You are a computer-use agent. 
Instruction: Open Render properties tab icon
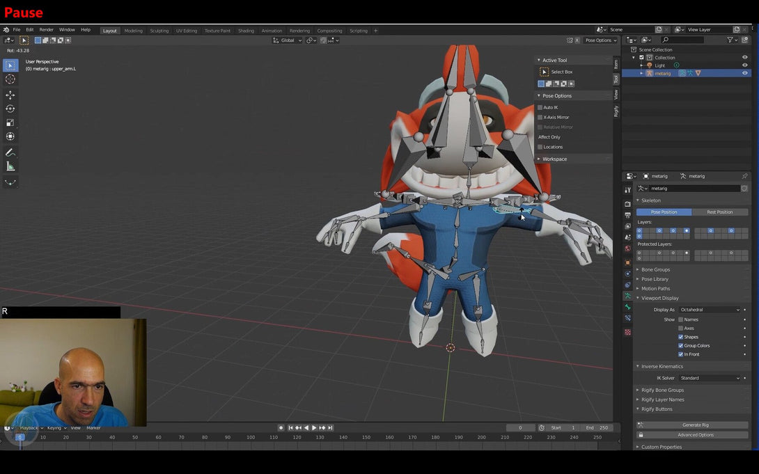tap(628, 204)
